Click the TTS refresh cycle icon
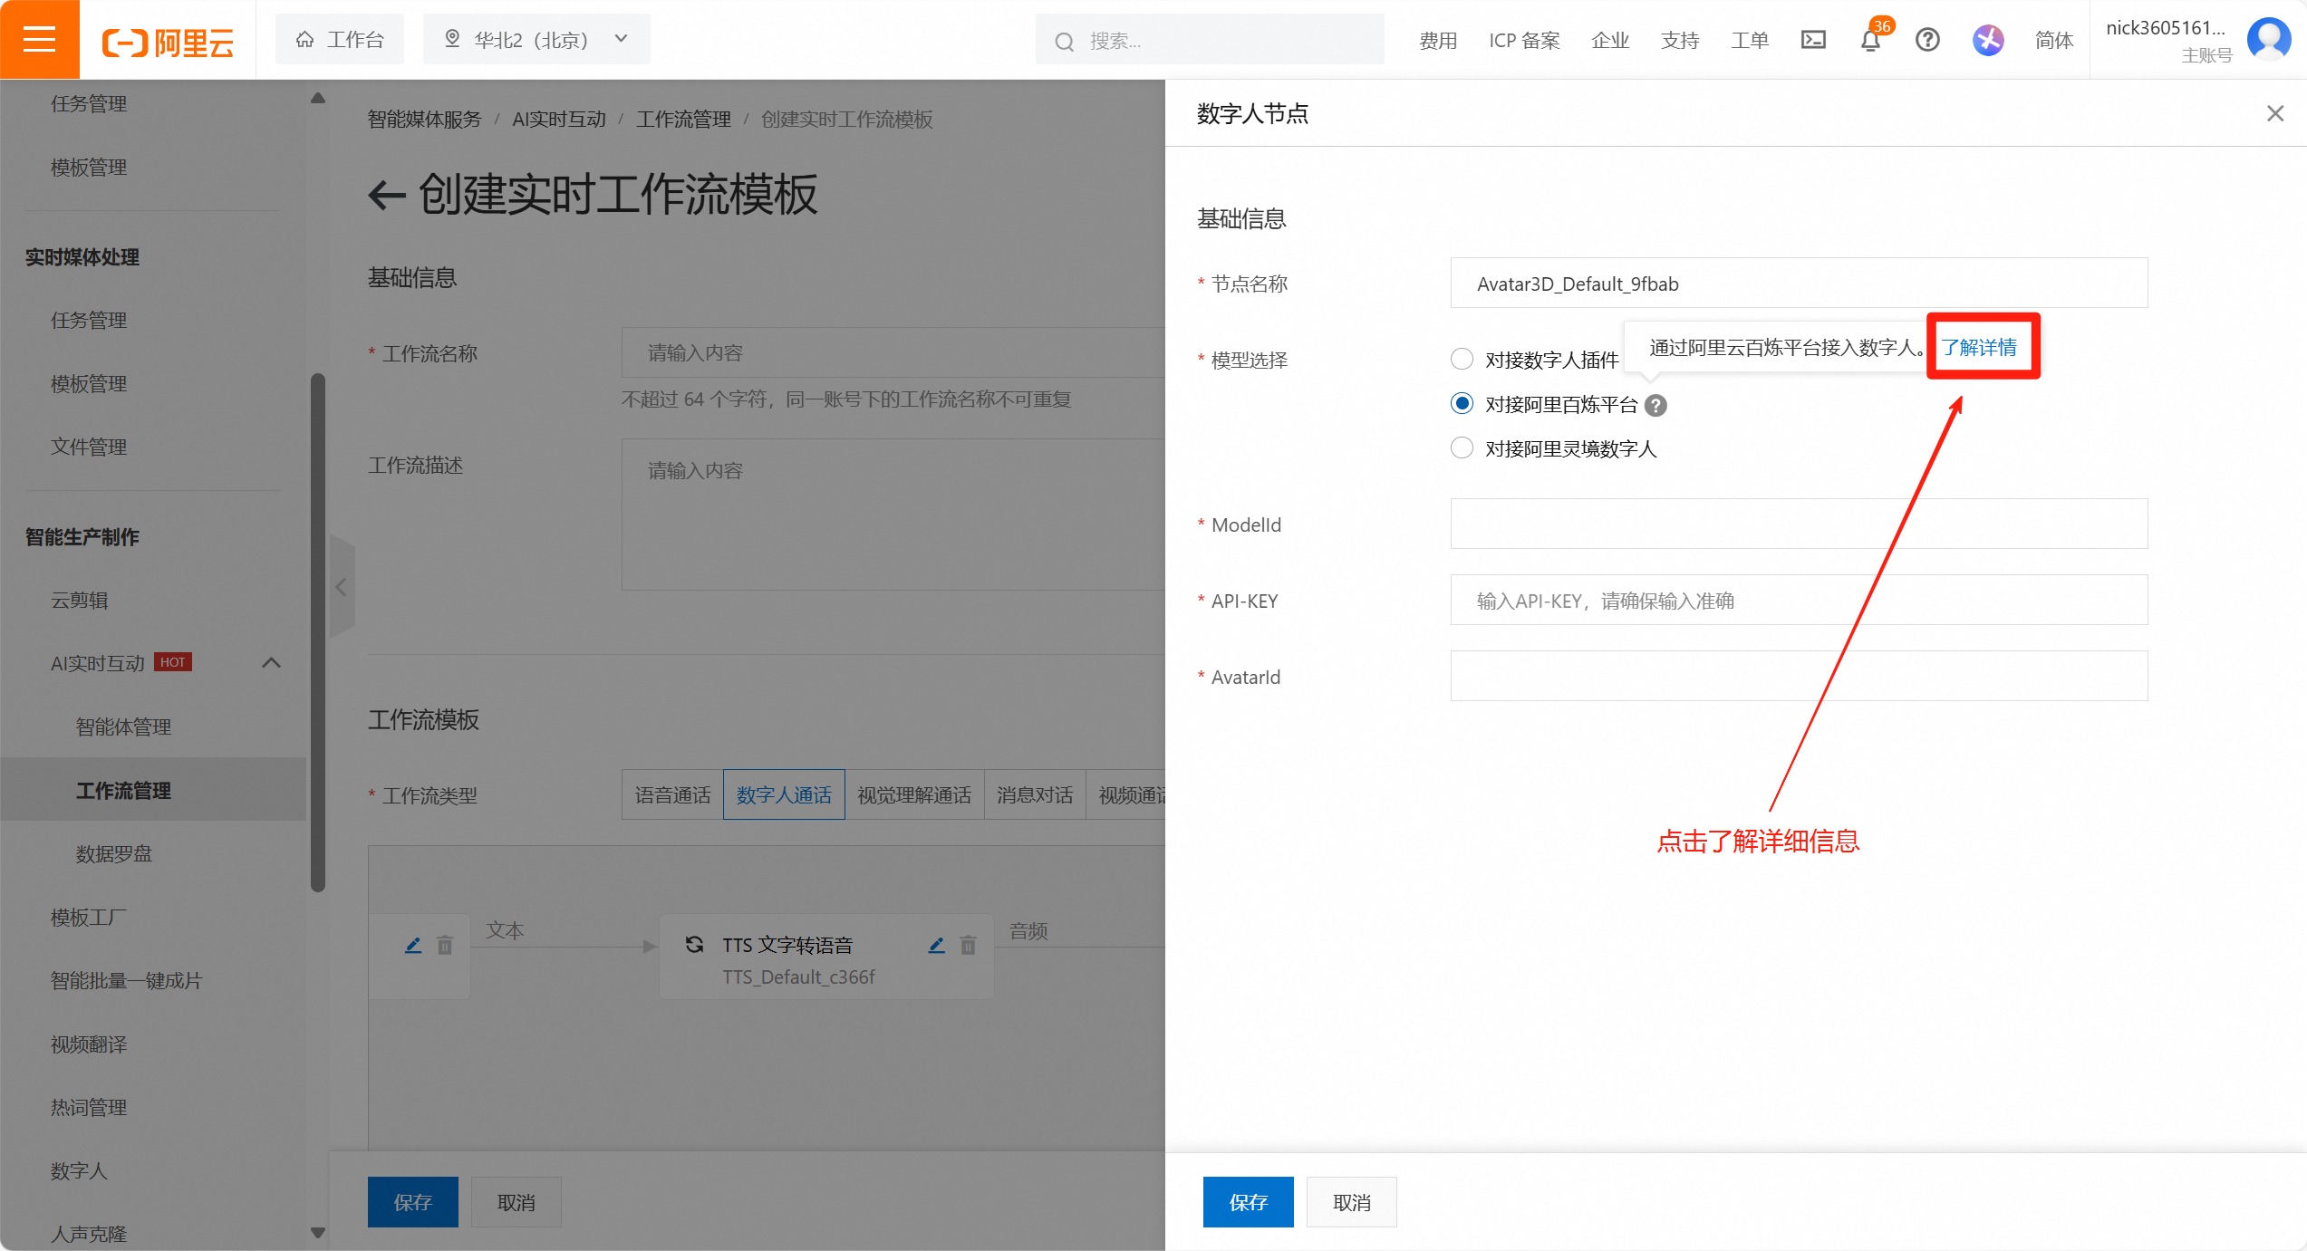 point(695,945)
